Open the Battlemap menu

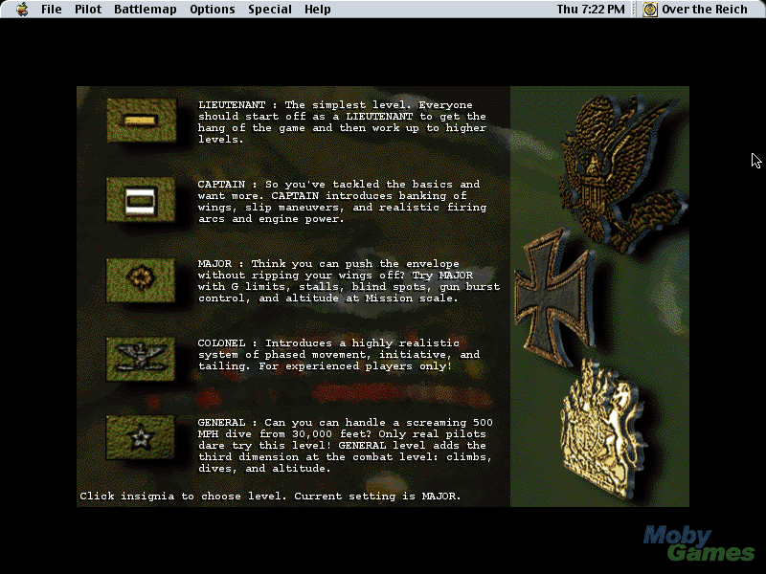click(x=146, y=10)
